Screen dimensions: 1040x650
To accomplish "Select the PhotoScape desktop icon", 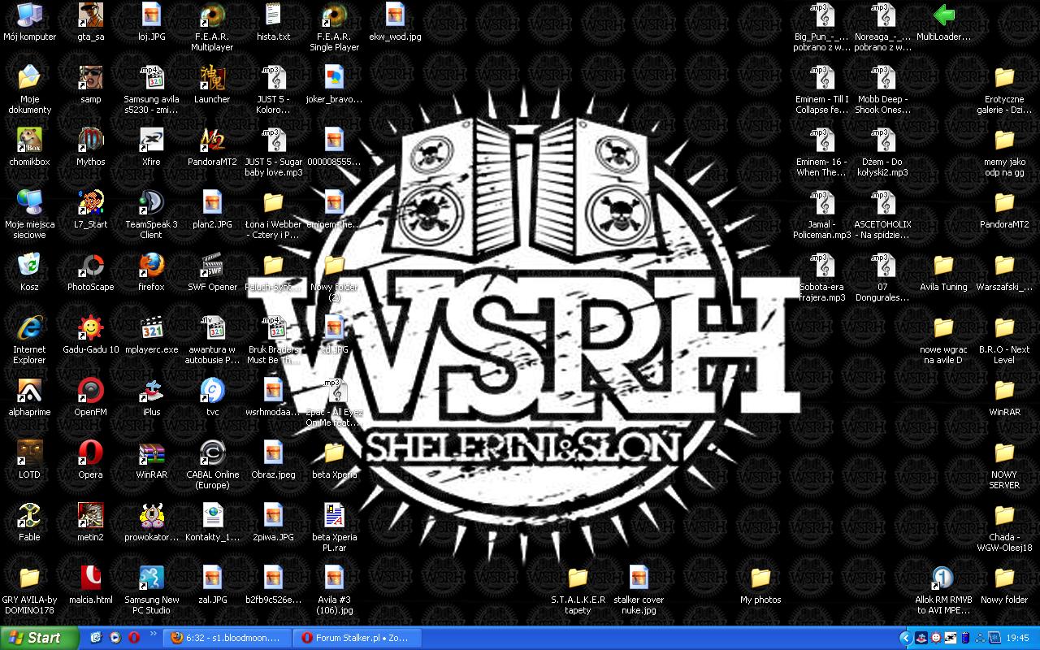I will (90, 266).
